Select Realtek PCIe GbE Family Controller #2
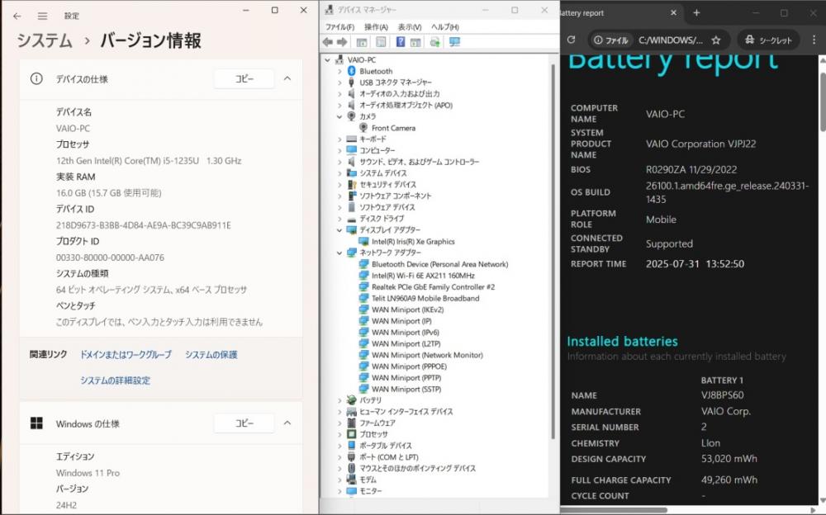The image size is (826, 515). (x=433, y=287)
